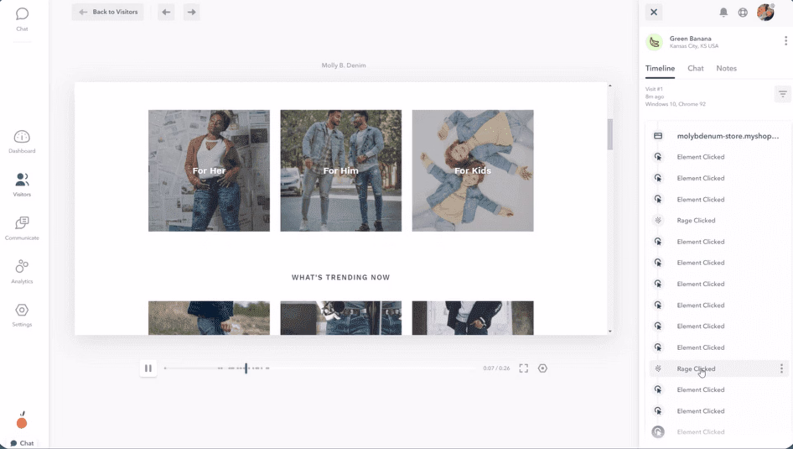This screenshot has width=793, height=449.
Task: Go to the next visitor arrow
Action: [191, 12]
